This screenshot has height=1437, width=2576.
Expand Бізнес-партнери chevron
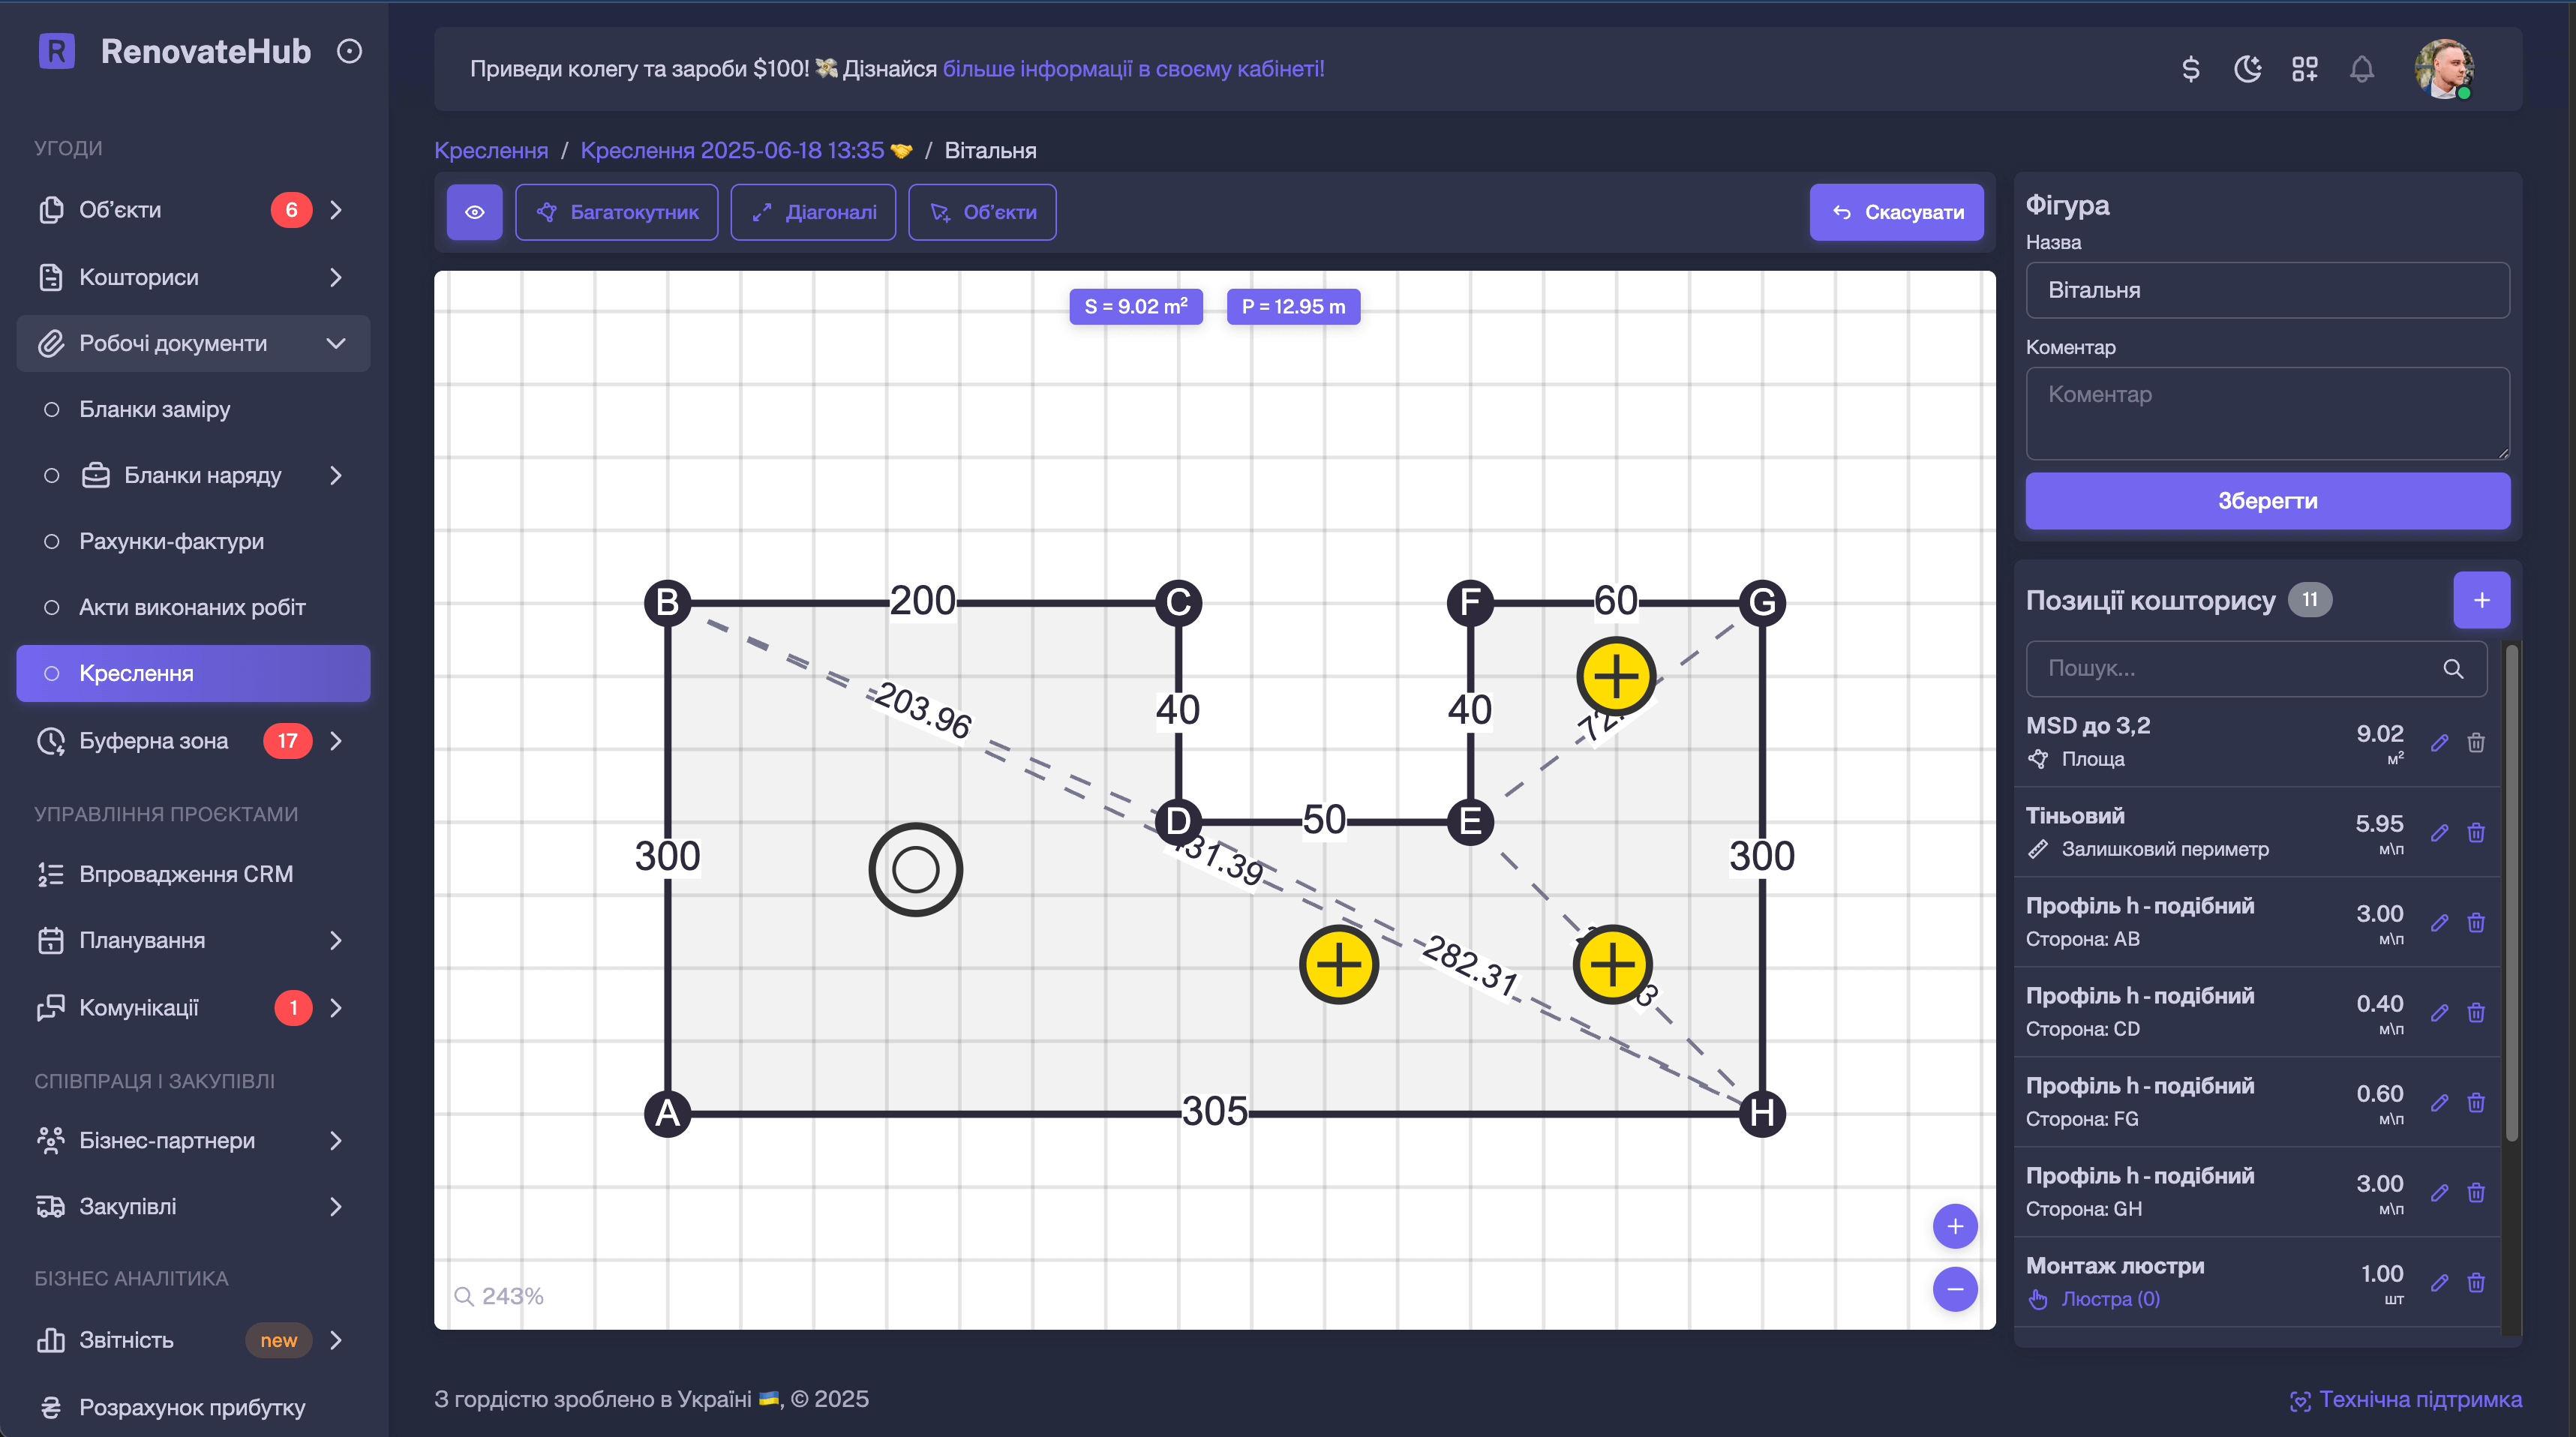pos(336,1141)
